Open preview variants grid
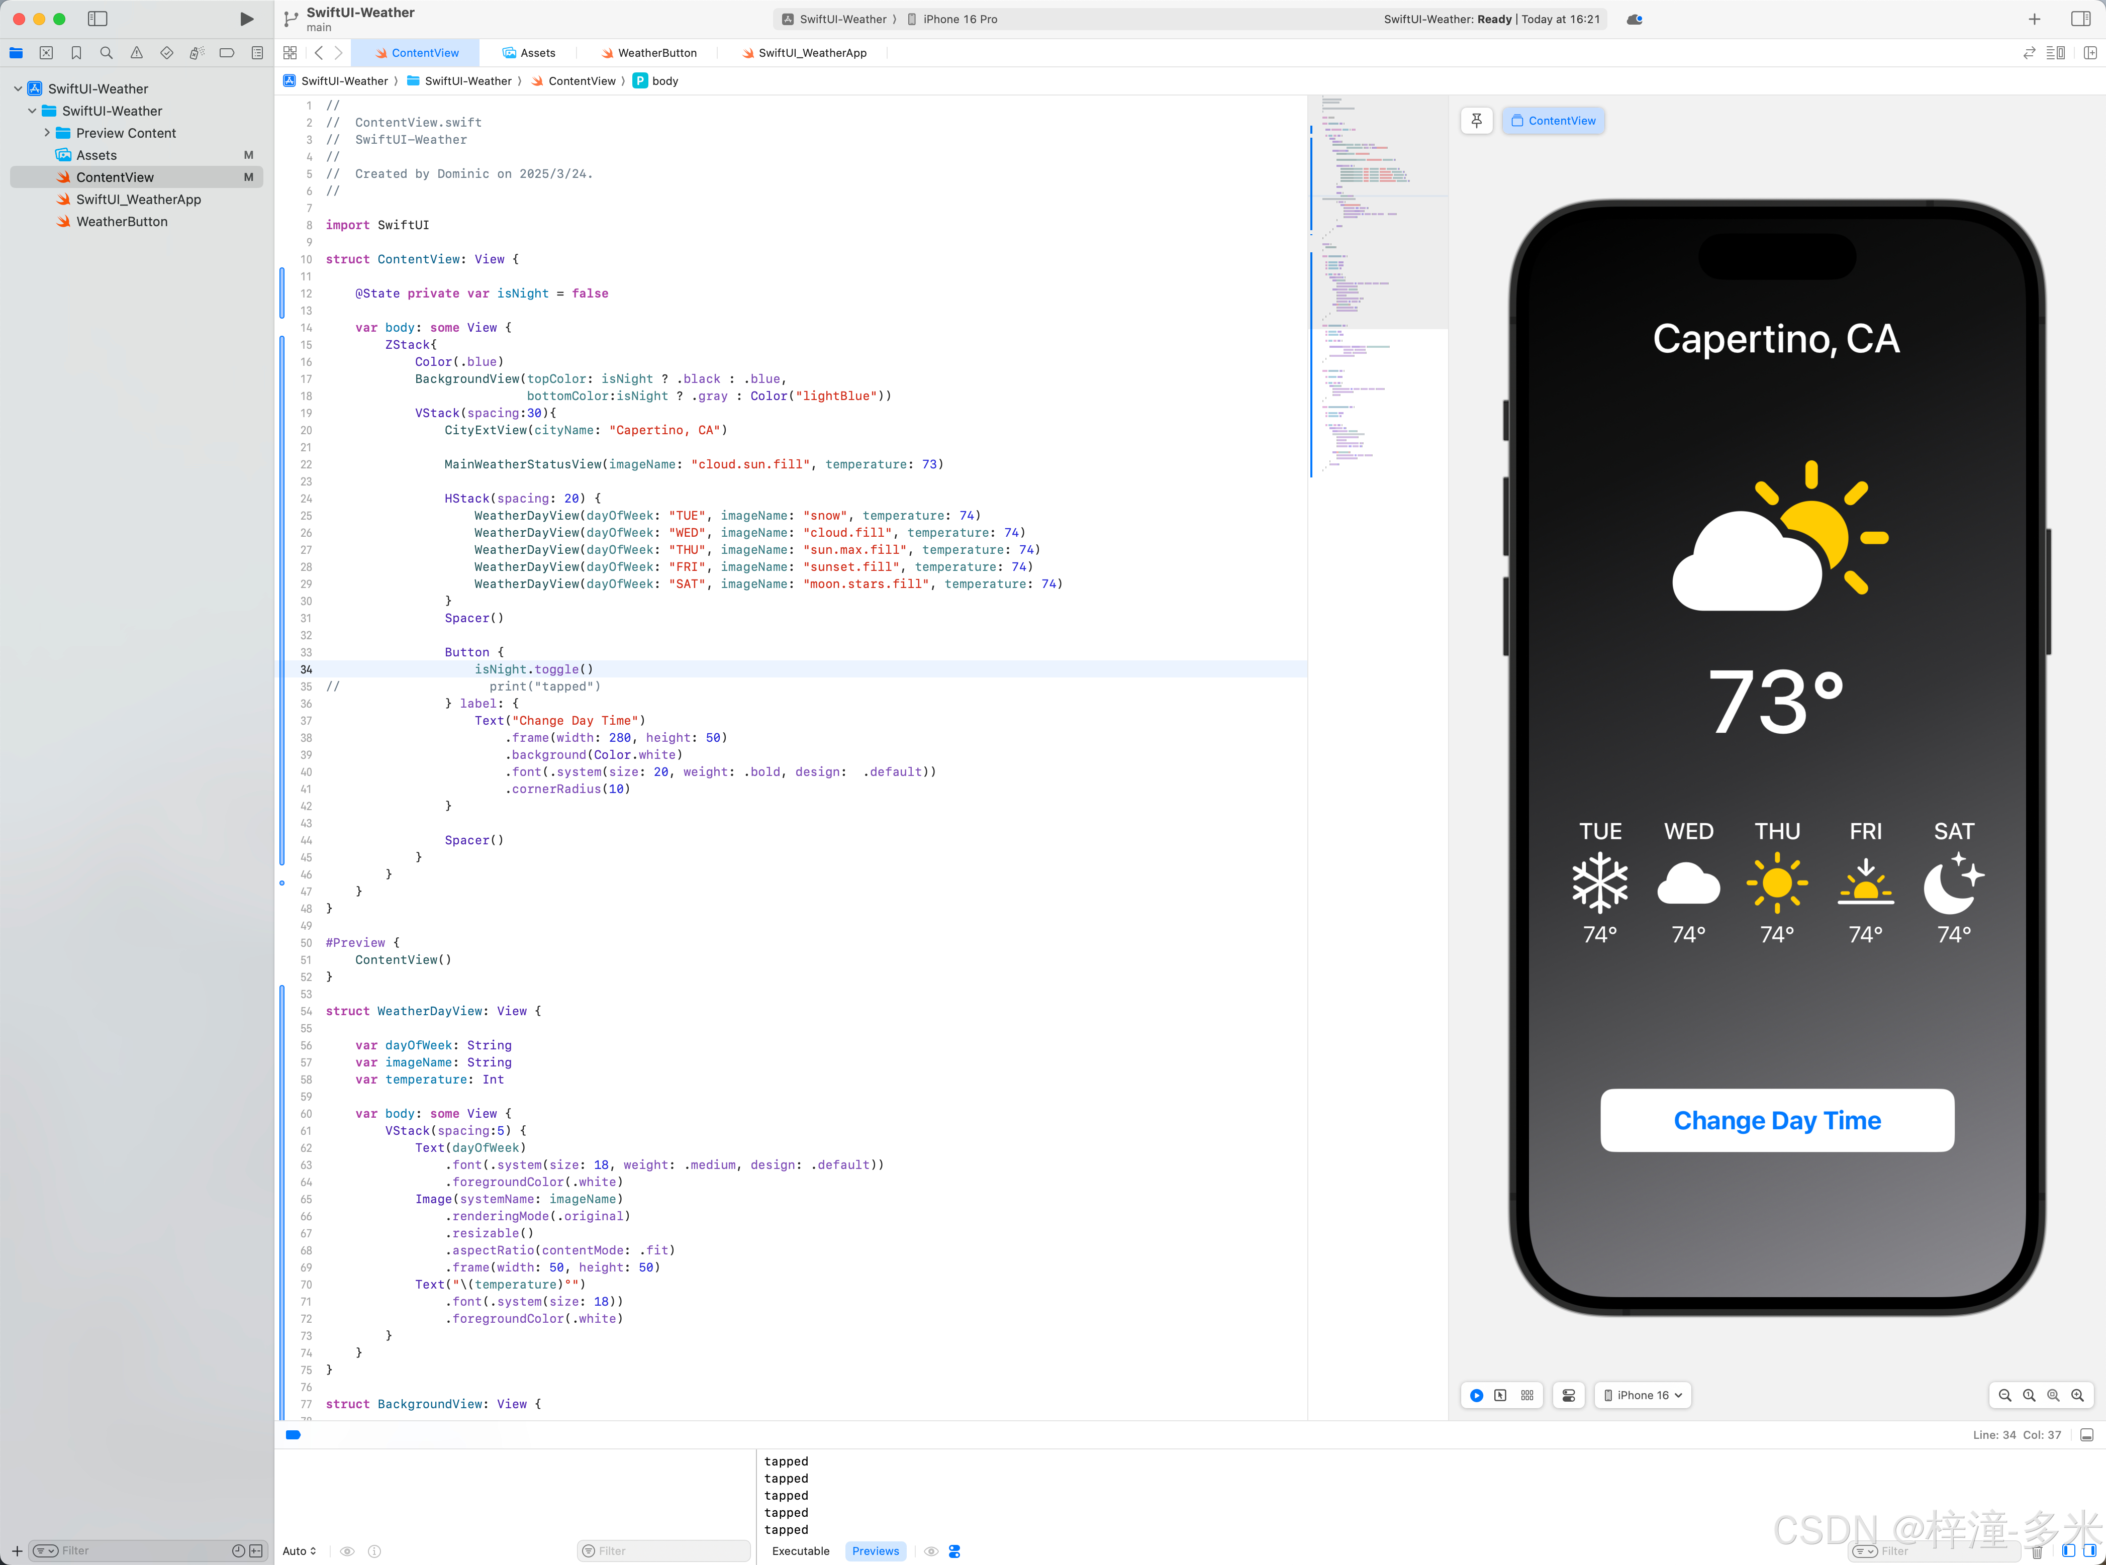 [x=1527, y=1396]
